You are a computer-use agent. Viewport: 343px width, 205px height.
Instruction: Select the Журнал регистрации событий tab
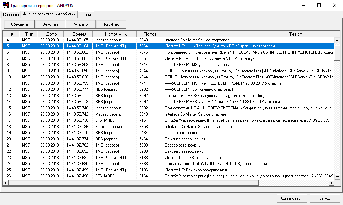[x=49, y=14]
